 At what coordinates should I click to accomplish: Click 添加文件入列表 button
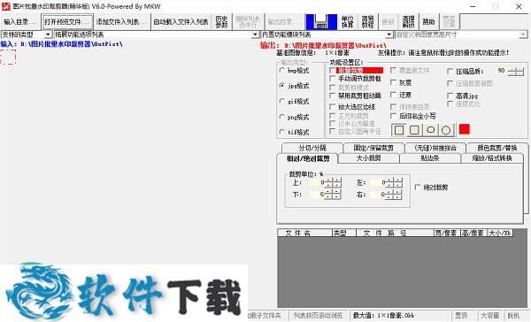[x=121, y=22]
